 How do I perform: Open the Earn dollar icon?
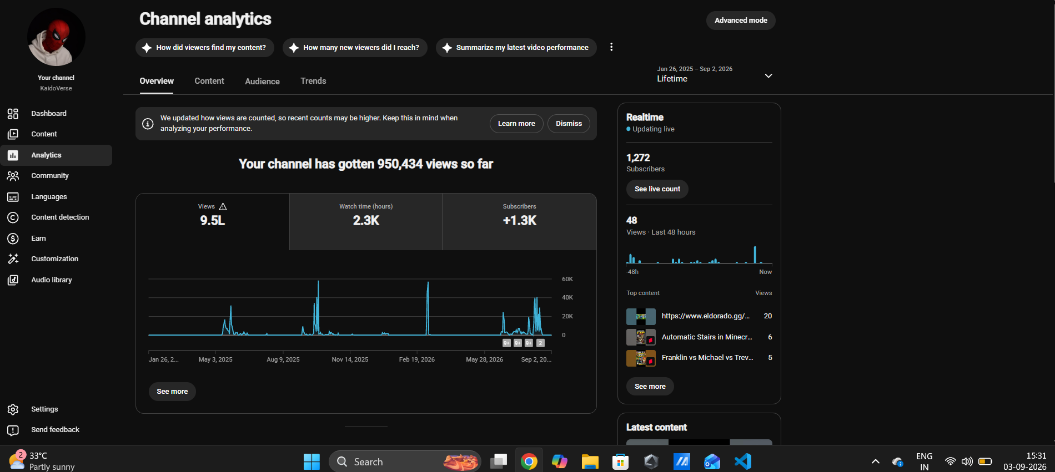click(x=13, y=238)
